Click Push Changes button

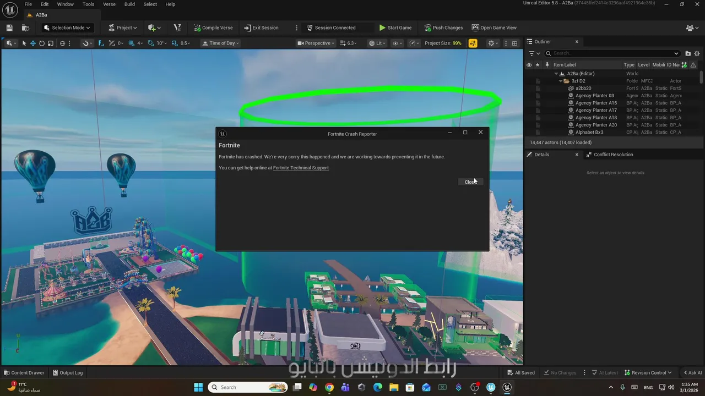[x=443, y=28]
